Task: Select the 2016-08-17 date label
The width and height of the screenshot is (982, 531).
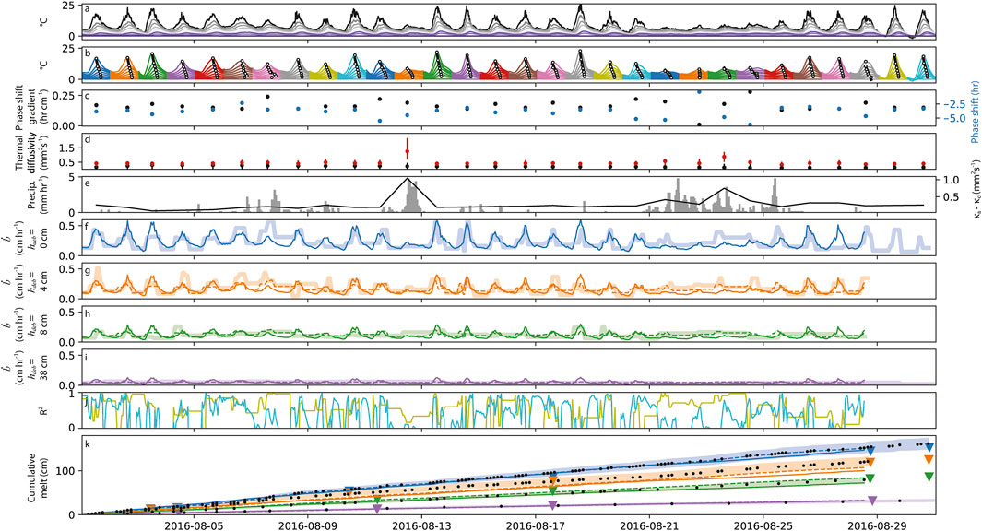Action: pos(536,525)
